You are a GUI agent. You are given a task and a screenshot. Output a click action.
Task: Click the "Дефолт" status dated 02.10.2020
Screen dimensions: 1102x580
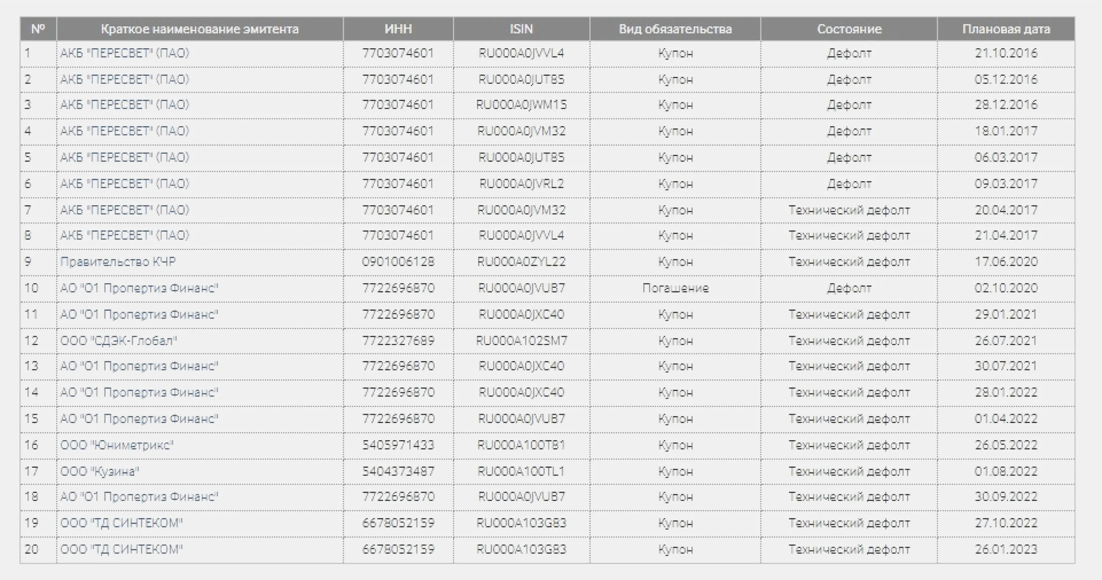[x=849, y=288]
